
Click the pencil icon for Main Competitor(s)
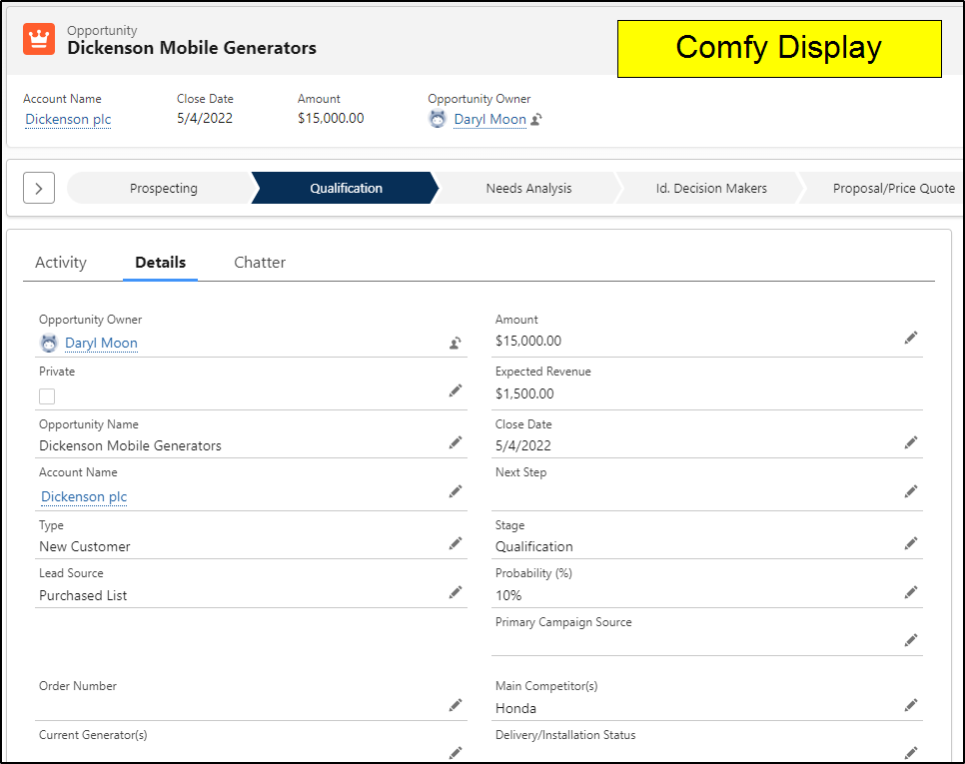tap(911, 705)
